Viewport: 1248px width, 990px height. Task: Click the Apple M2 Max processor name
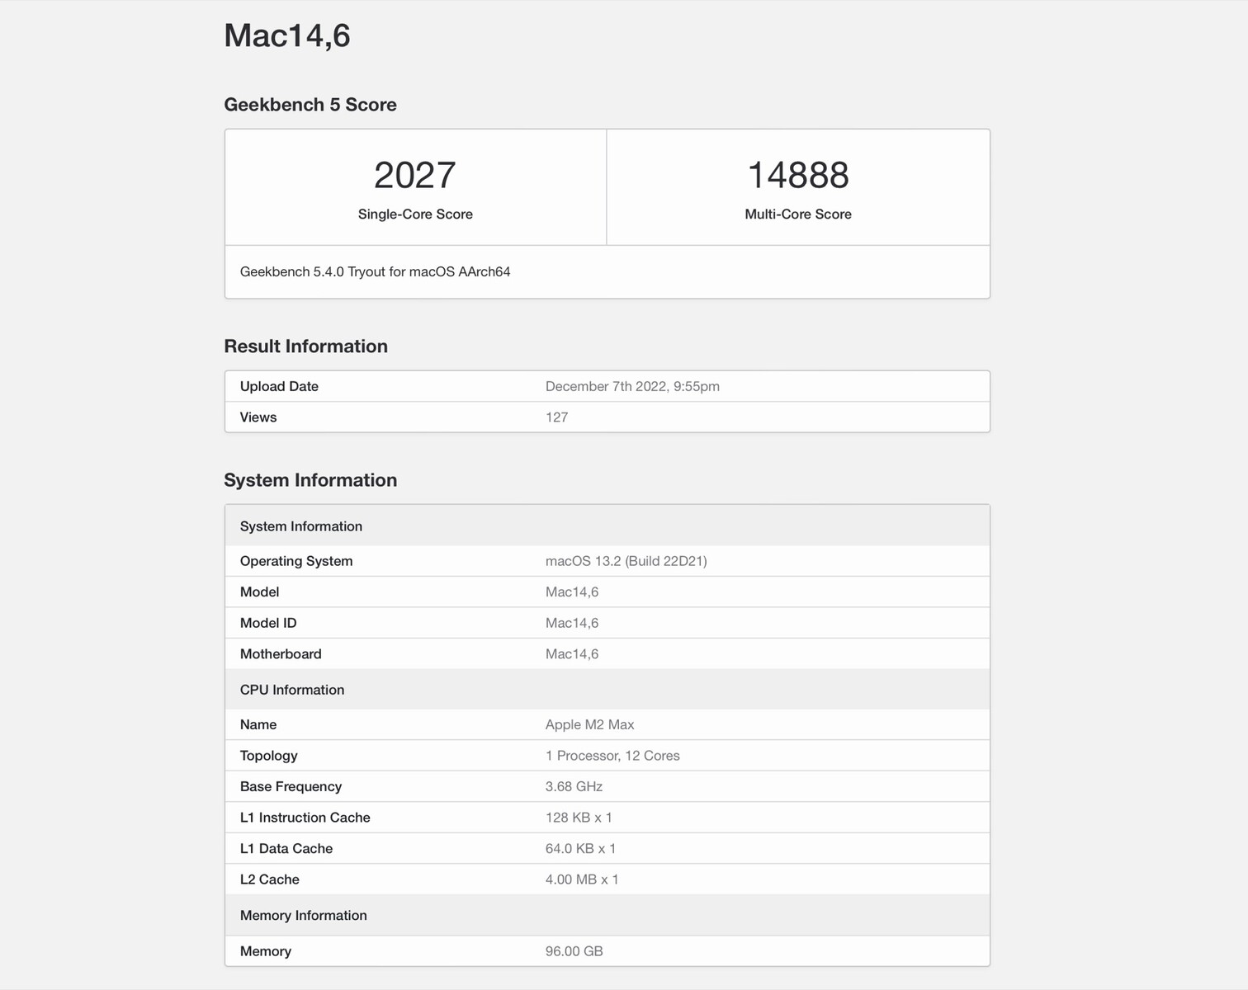click(589, 724)
